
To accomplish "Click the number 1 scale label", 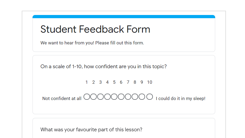I will point(87,82).
